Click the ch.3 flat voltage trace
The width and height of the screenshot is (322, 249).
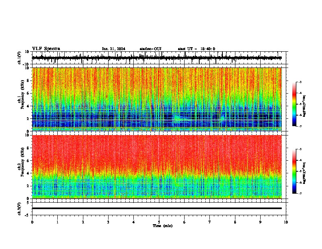pos(157,208)
